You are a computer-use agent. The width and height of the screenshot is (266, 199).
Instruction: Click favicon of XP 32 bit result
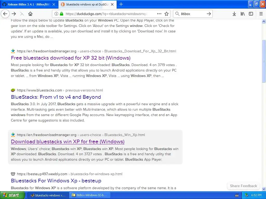pos(13,51)
